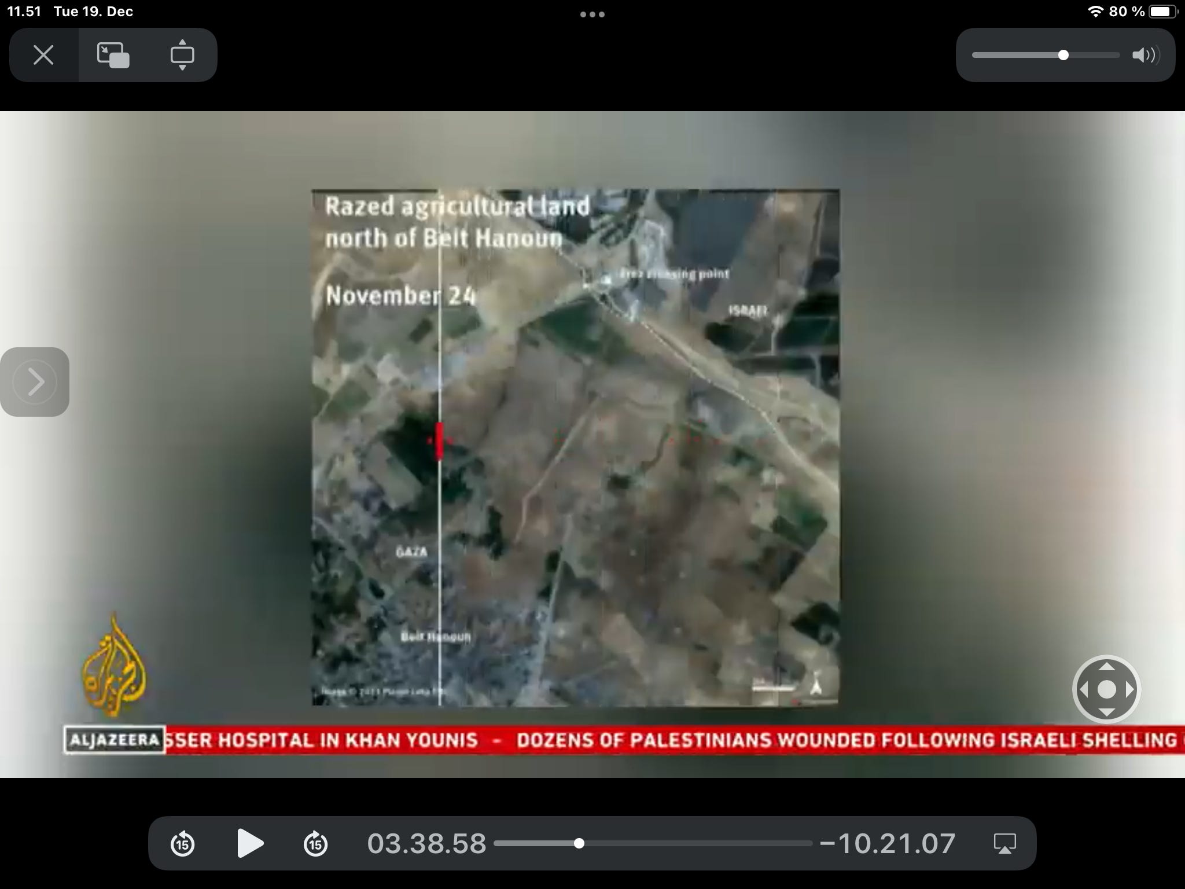The width and height of the screenshot is (1185, 889).
Task: Seek on the video progress bar
Action: (653, 843)
